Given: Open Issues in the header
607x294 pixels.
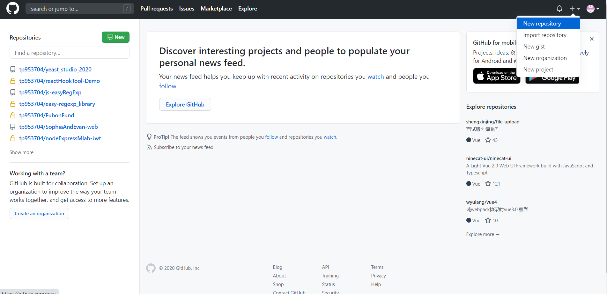Looking at the screenshot, I should click(x=187, y=9).
